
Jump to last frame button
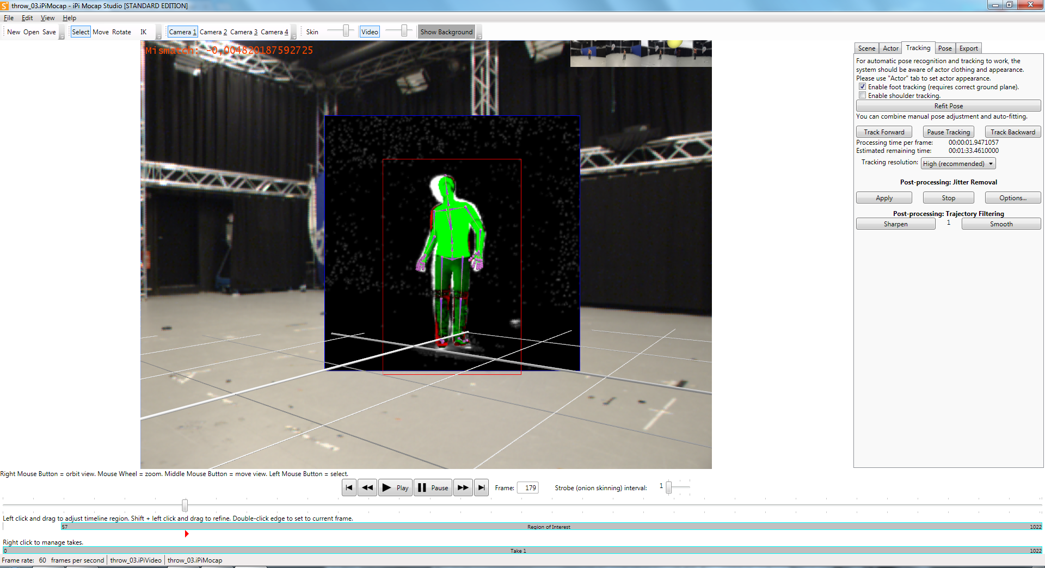click(481, 487)
